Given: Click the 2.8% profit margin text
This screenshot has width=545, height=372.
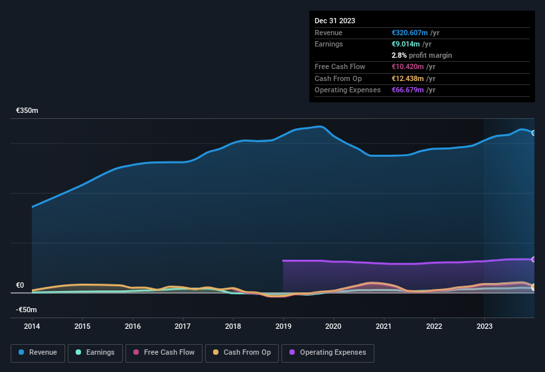Looking at the screenshot, I should (422, 55).
